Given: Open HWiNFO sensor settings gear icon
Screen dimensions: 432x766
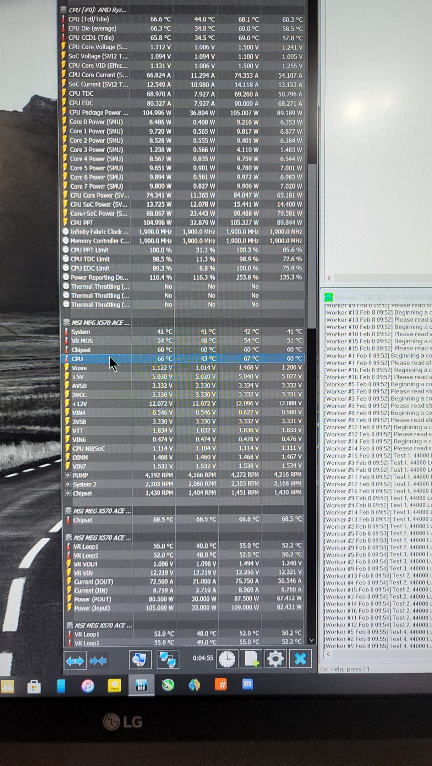Looking at the screenshot, I should (276, 659).
